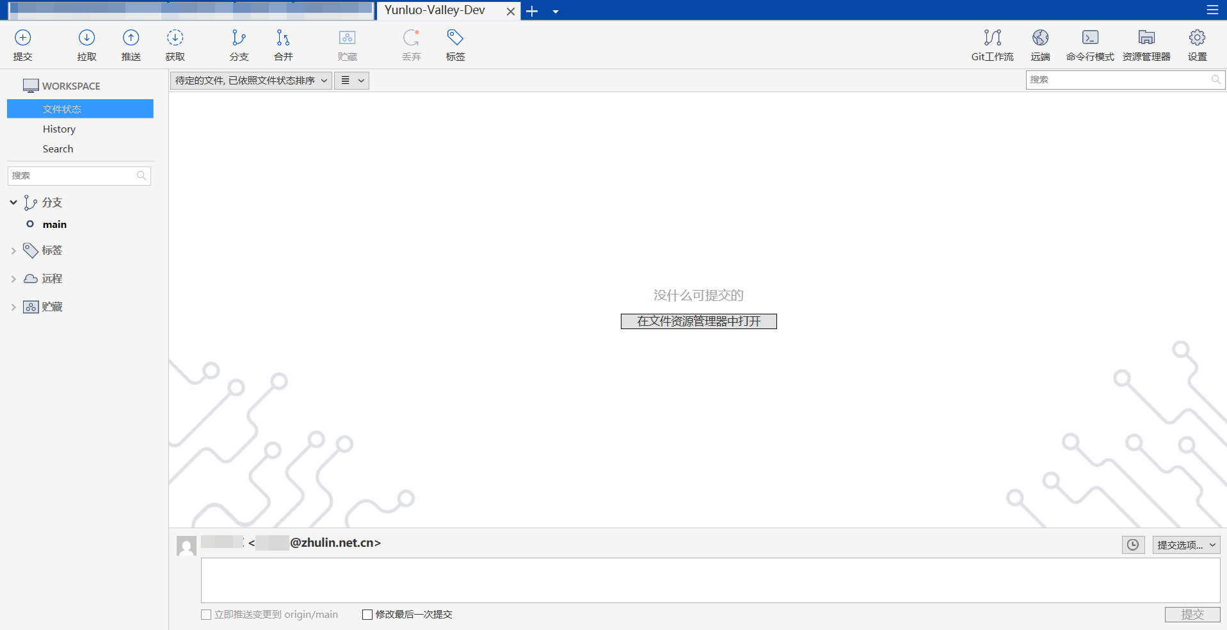Open the 待定的文件 sort dropdown
The image size is (1227, 630).
point(251,81)
